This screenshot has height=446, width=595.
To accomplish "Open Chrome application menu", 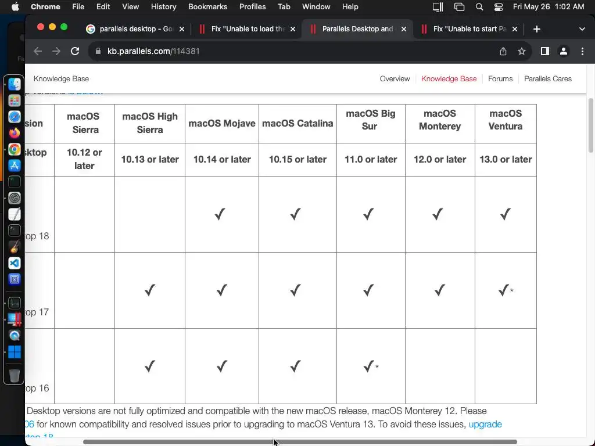I will click(45, 7).
